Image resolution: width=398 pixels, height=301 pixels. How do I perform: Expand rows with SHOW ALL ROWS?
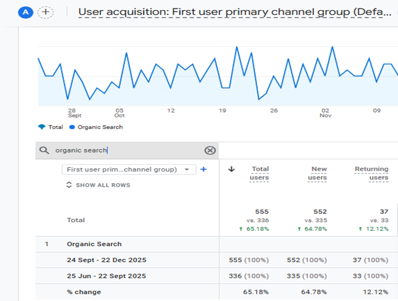coord(98,185)
